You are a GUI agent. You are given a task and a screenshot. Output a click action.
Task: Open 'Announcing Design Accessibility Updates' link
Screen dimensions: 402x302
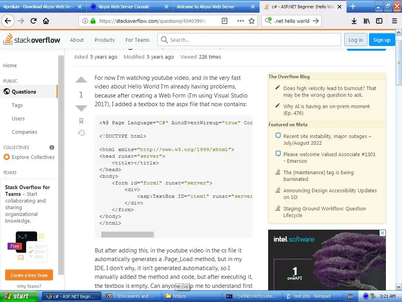pos(330,193)
